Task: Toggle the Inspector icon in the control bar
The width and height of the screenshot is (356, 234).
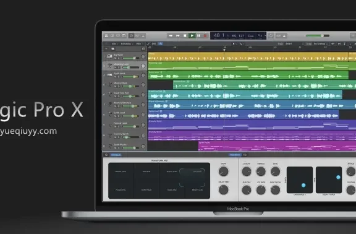Action: (x=112, y=36)
